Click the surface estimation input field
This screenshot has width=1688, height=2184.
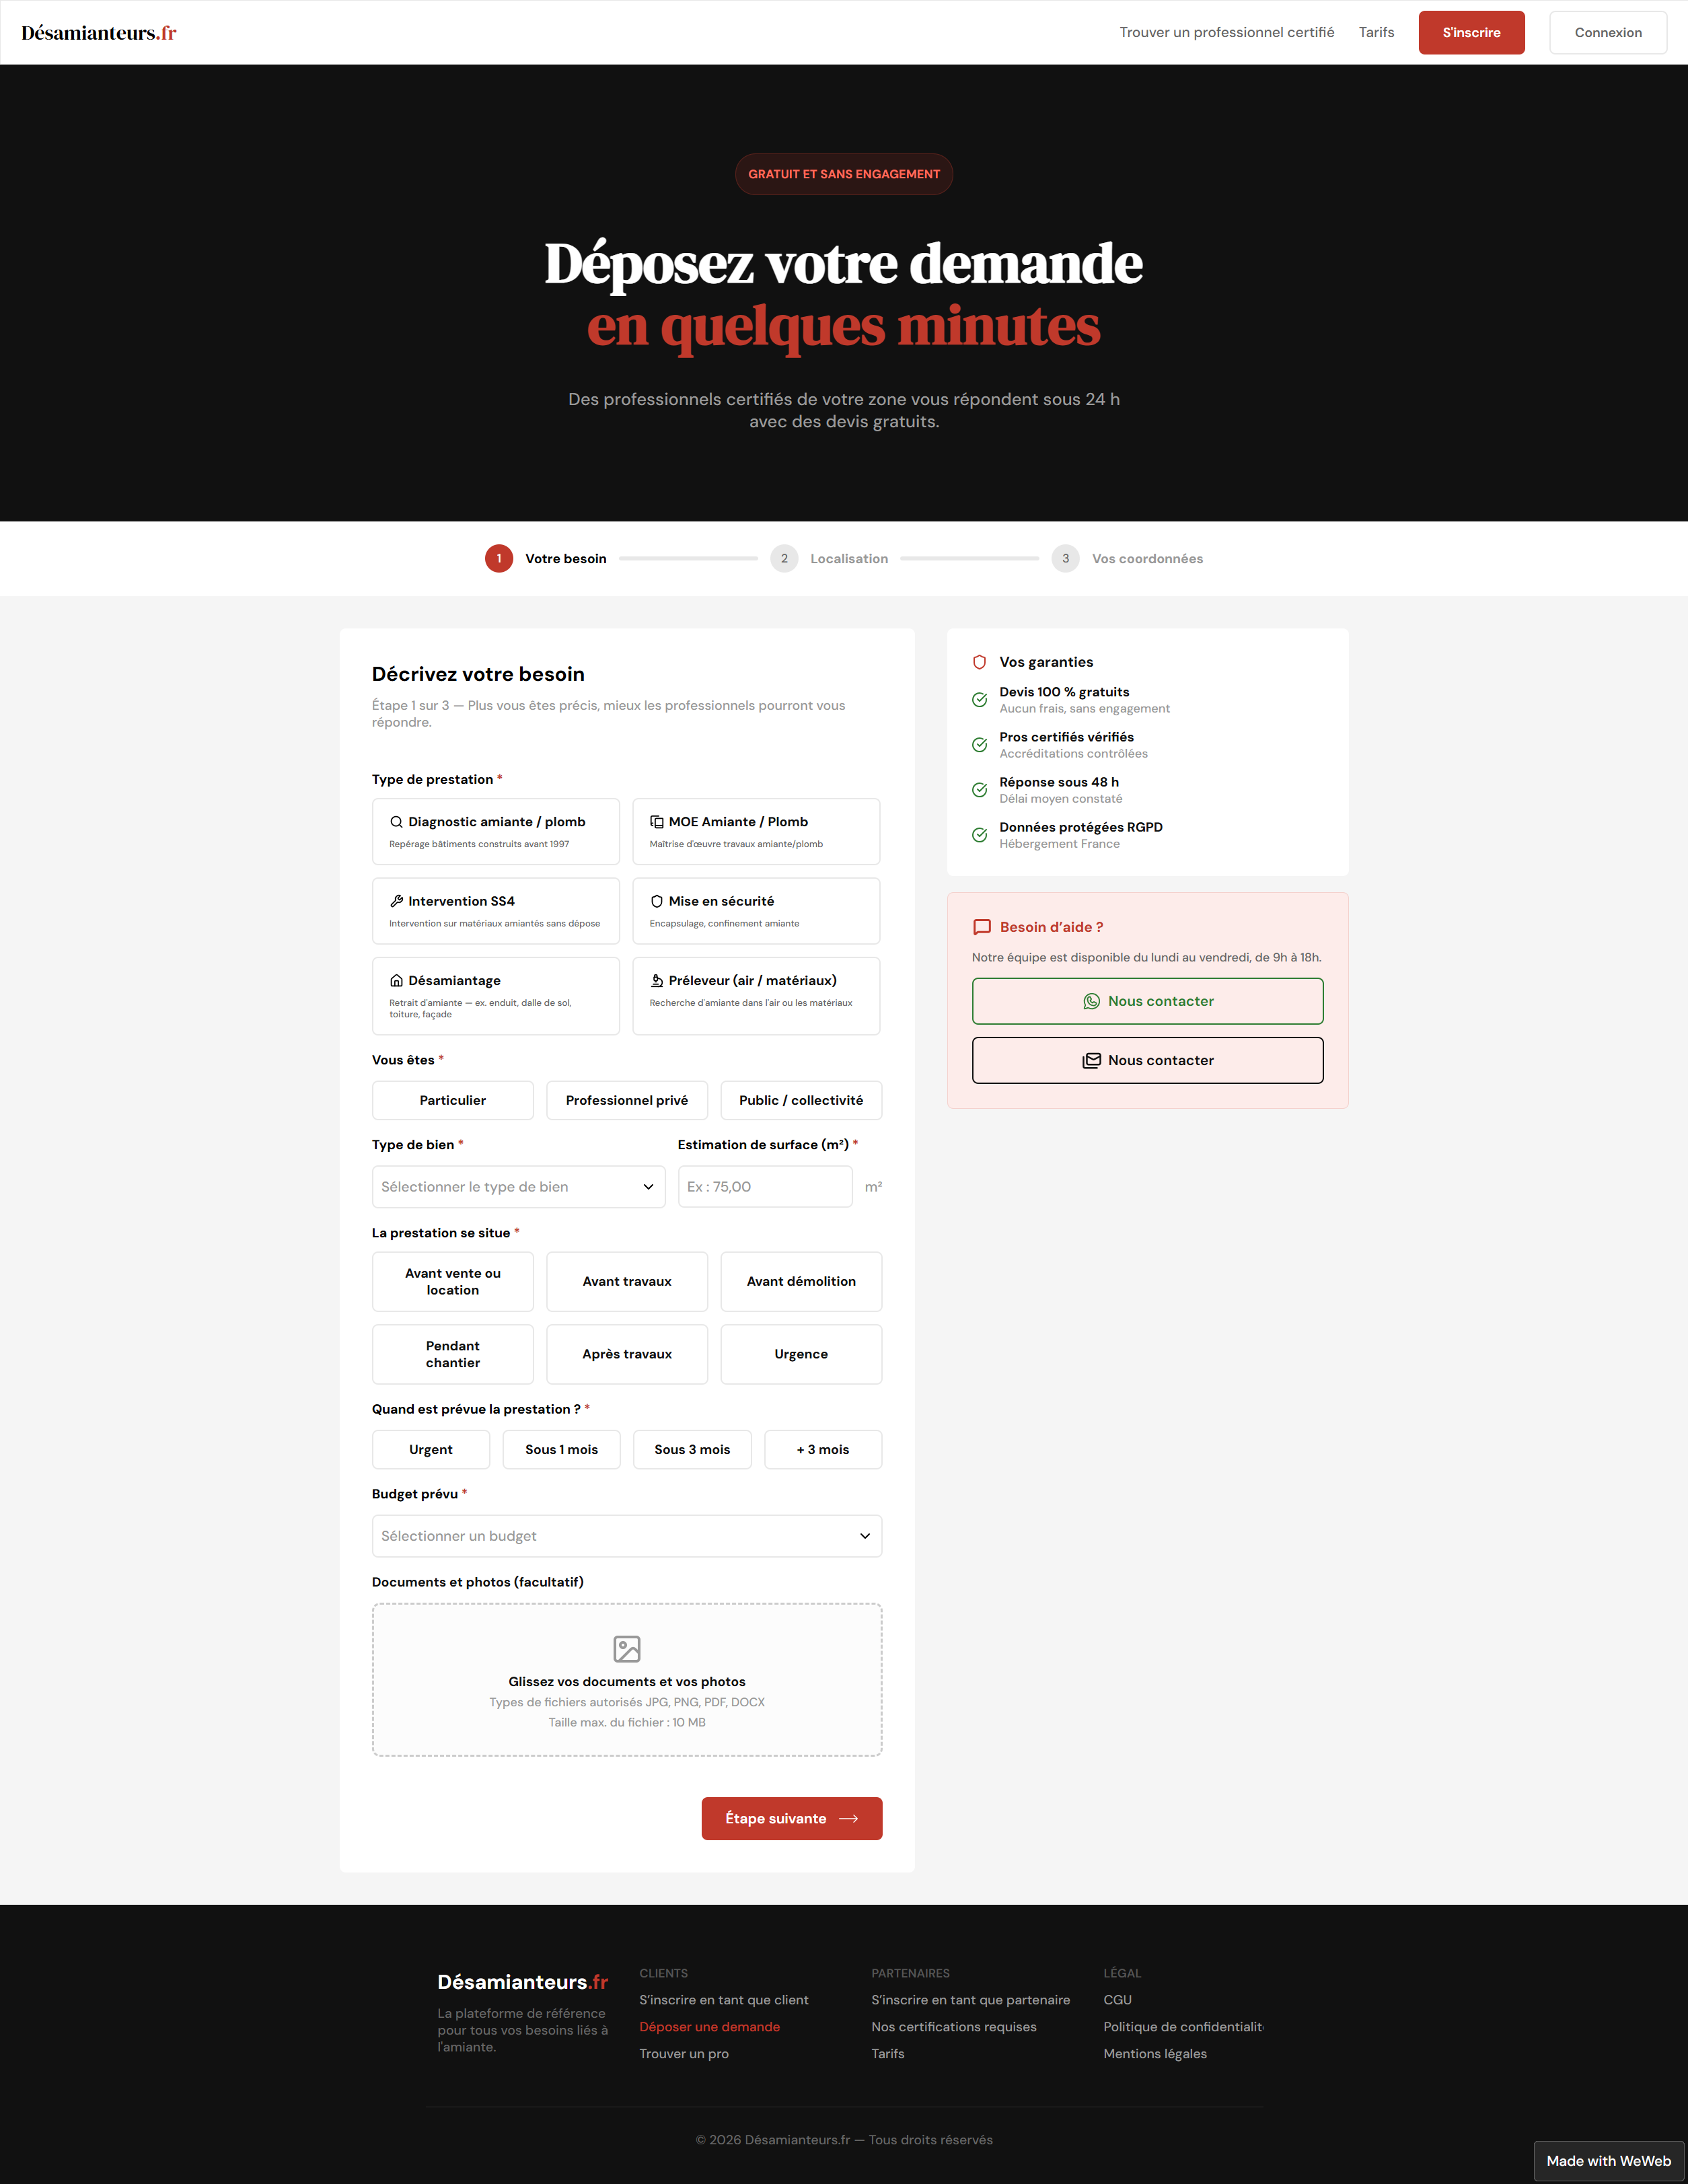tap(765, 1187)
